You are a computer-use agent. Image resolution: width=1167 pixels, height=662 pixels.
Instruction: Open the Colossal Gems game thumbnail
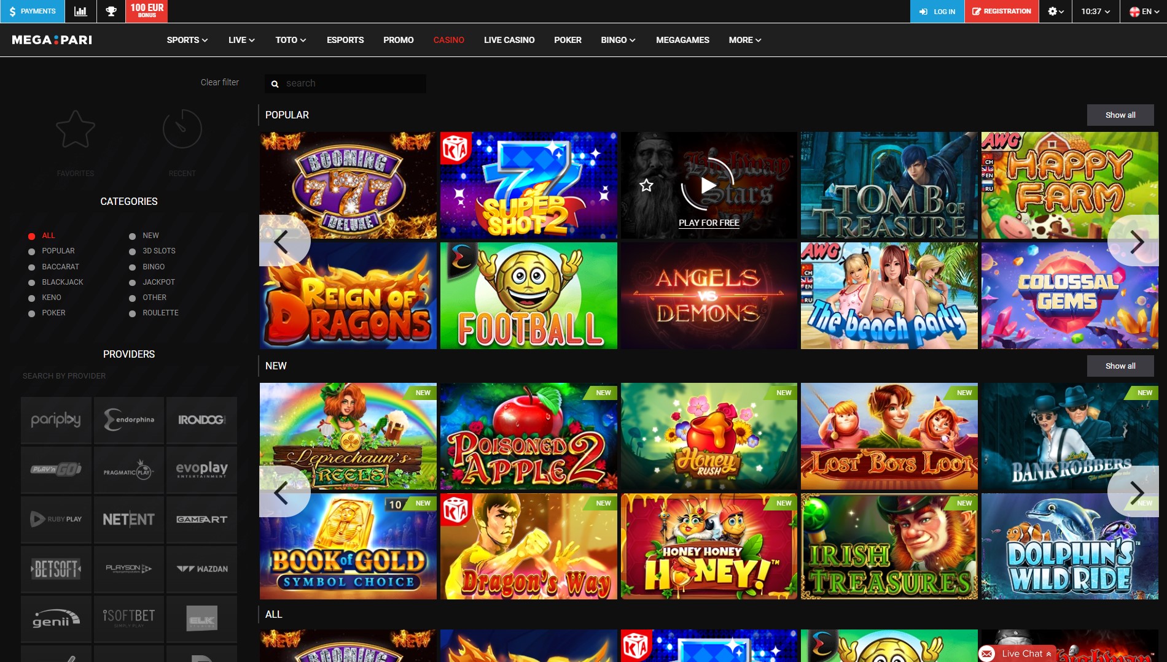(x=1069, y=296)
